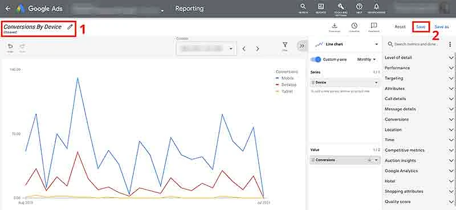
Task: Click the Series panel heading
Action: click(315, 72)
